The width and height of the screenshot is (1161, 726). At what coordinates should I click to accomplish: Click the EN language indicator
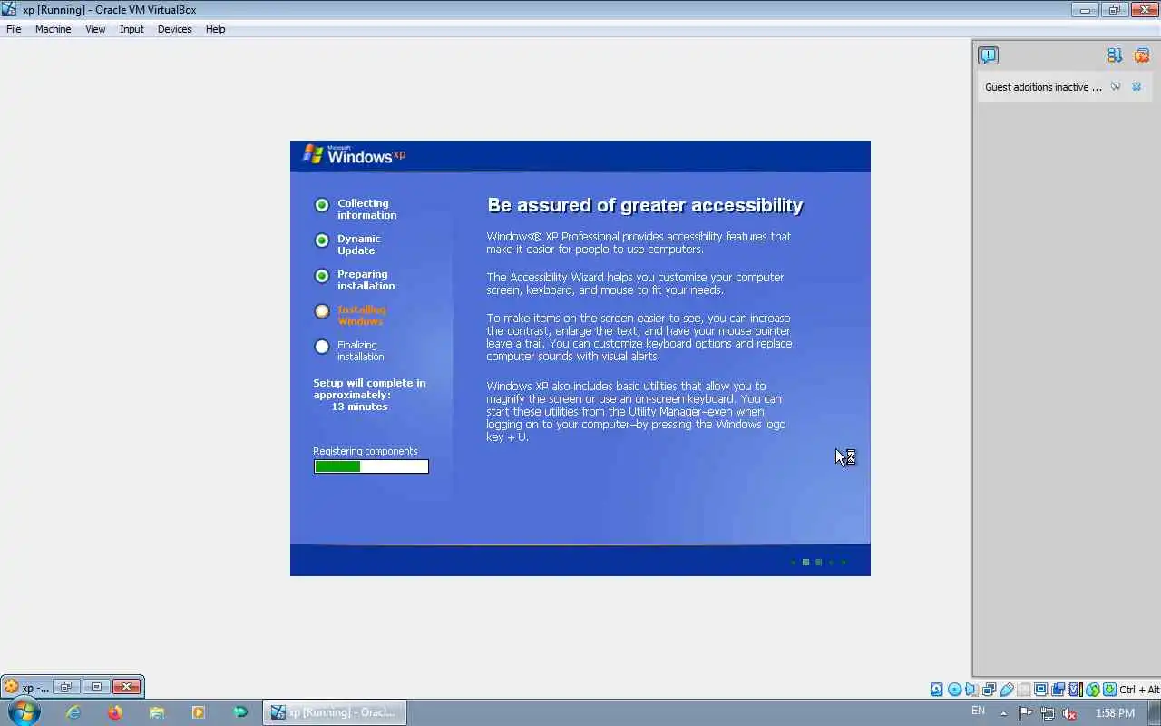pos(978,711)
